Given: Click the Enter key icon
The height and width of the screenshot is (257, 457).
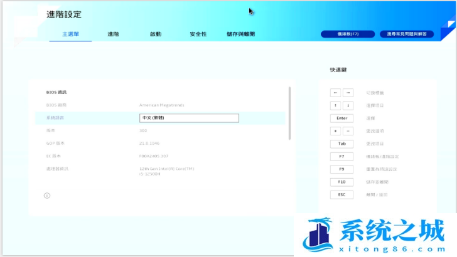Looking at the screenshot, I should [x=341, y=118].
